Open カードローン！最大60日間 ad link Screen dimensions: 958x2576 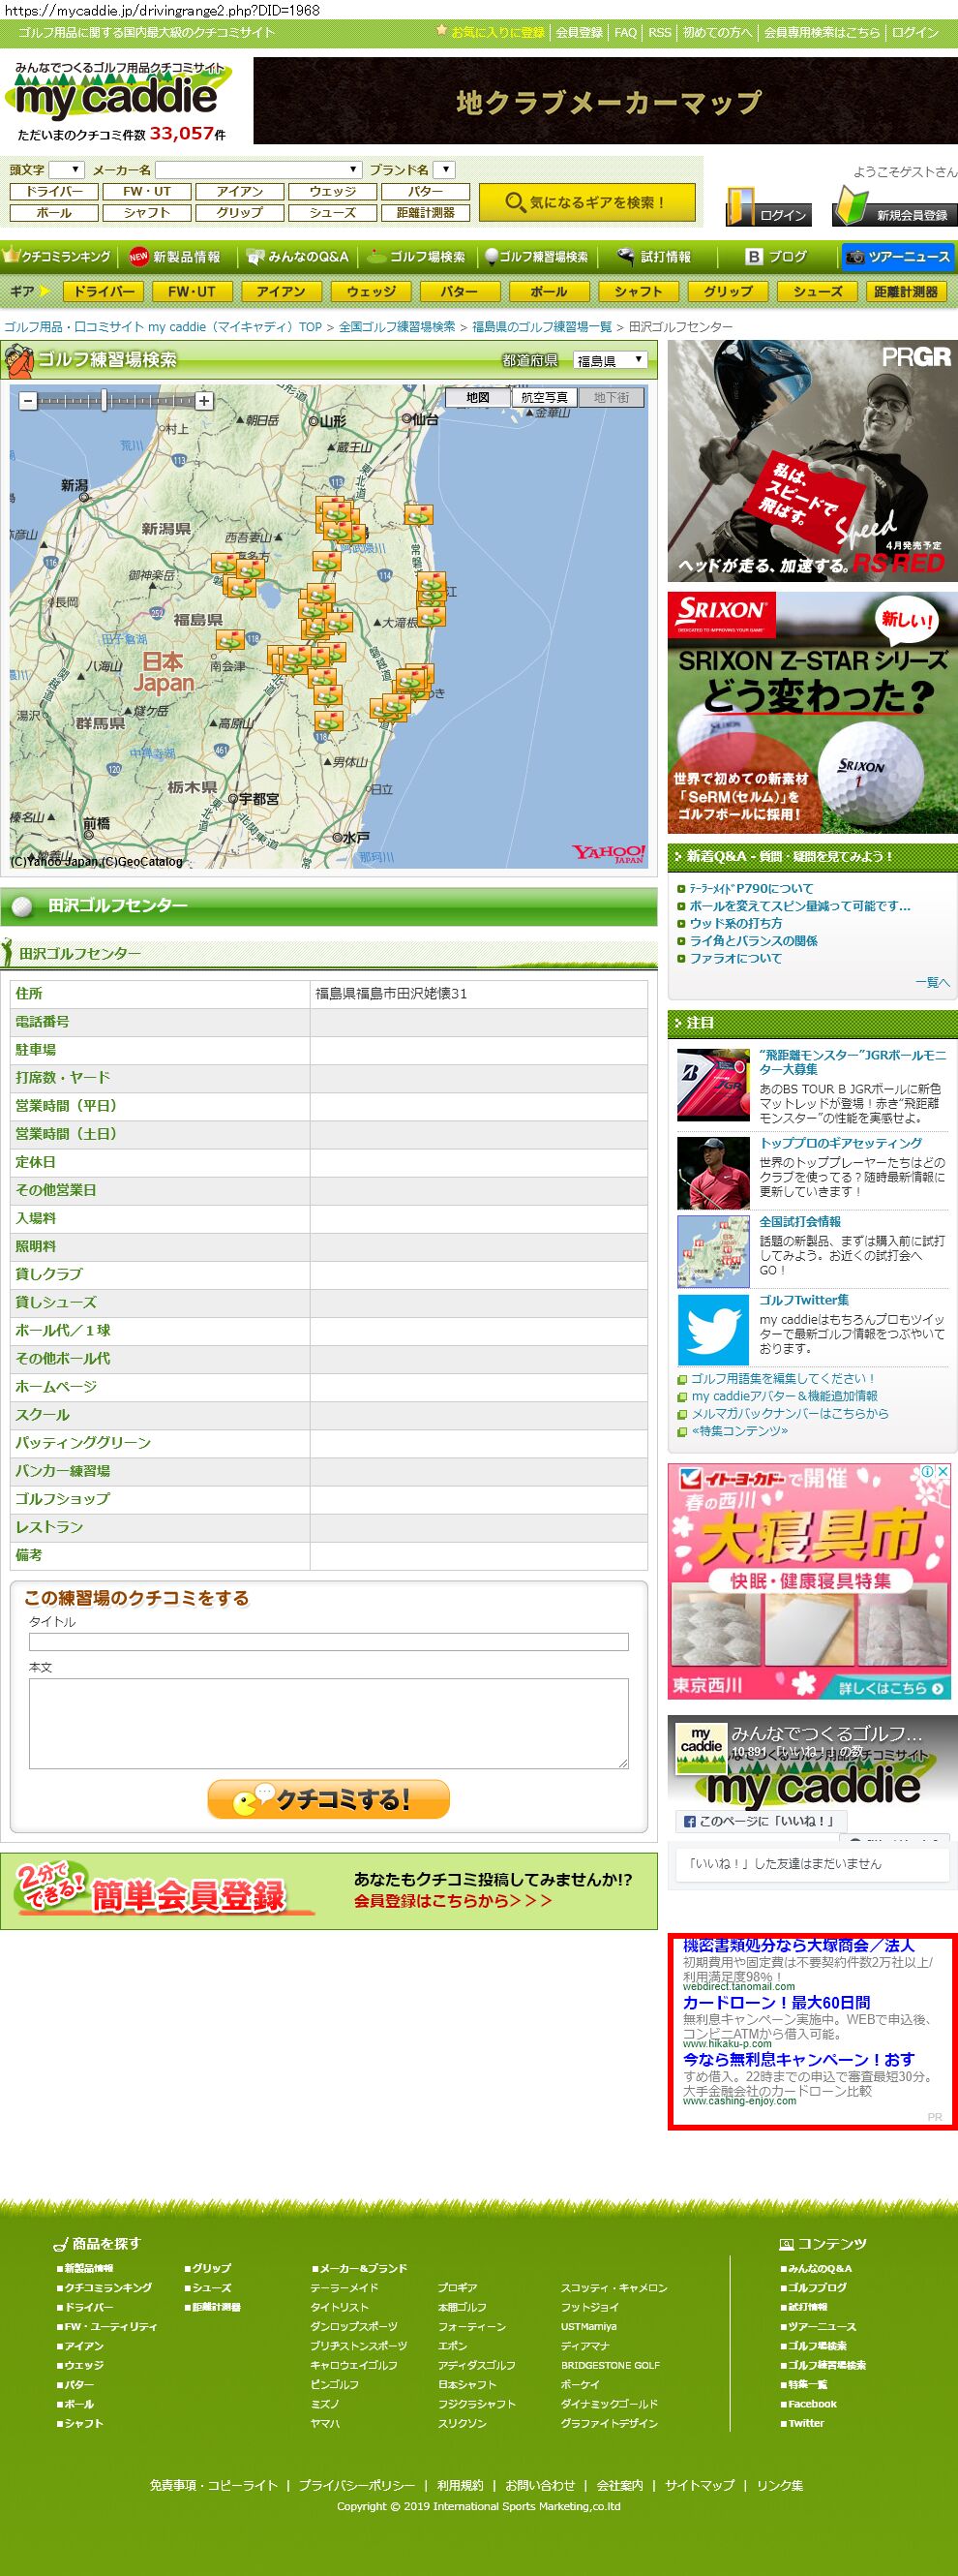776,2002
